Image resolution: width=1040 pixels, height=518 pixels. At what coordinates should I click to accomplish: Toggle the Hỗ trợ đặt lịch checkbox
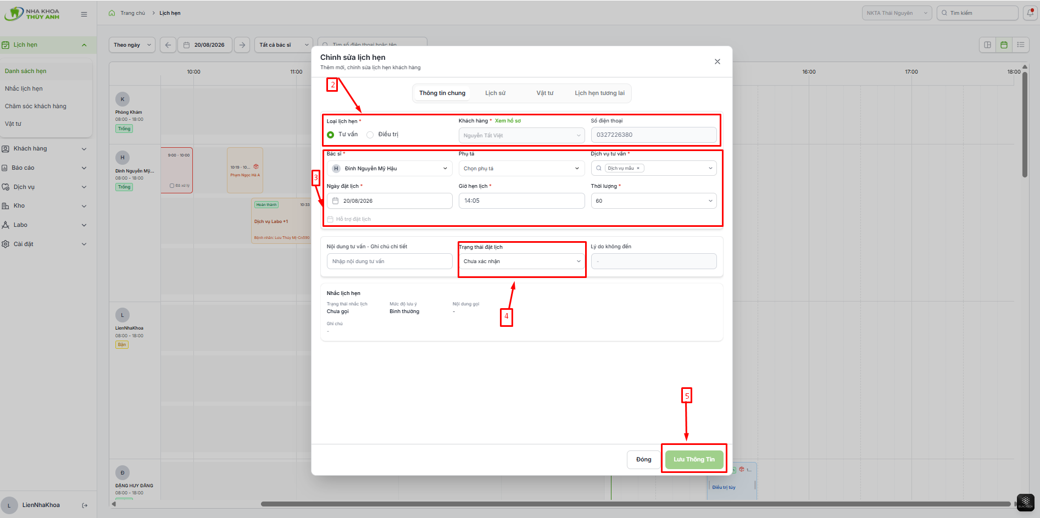coord(330,219)
